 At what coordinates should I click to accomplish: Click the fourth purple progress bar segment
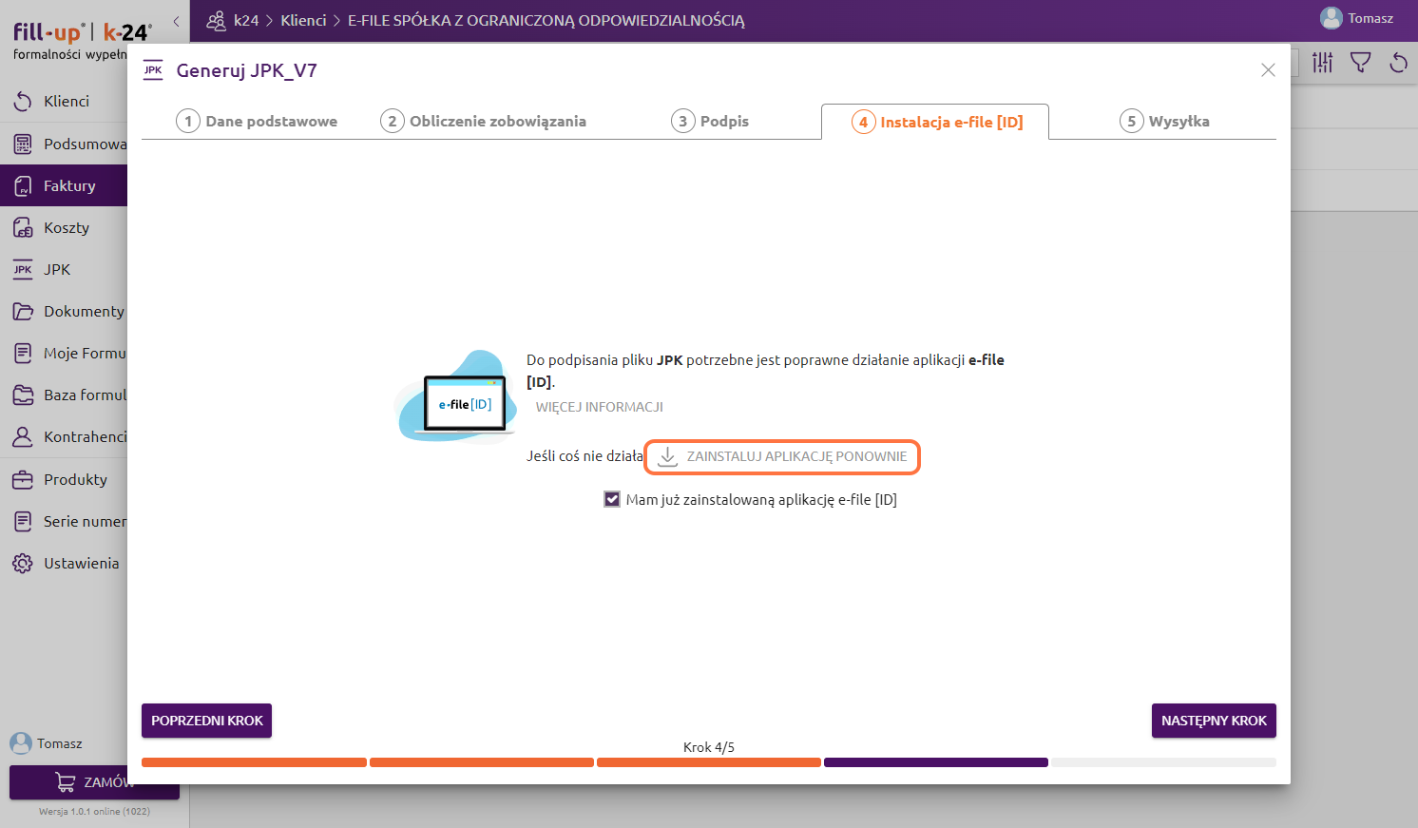coord(935,762)
